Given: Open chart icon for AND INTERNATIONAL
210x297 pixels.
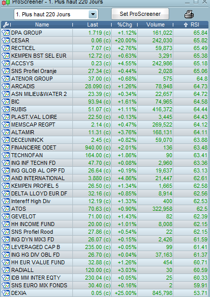Looking at the screenshot, I should (6, 178).
